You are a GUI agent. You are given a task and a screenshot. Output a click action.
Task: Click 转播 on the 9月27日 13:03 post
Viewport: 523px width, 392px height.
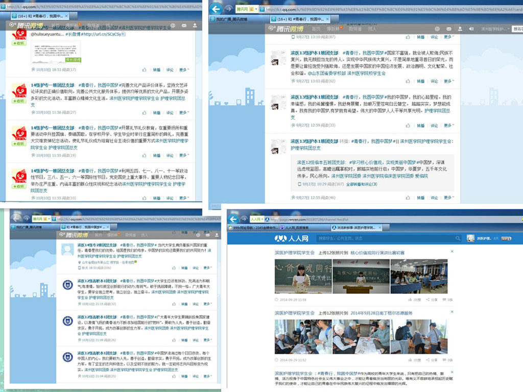point(421,81)
